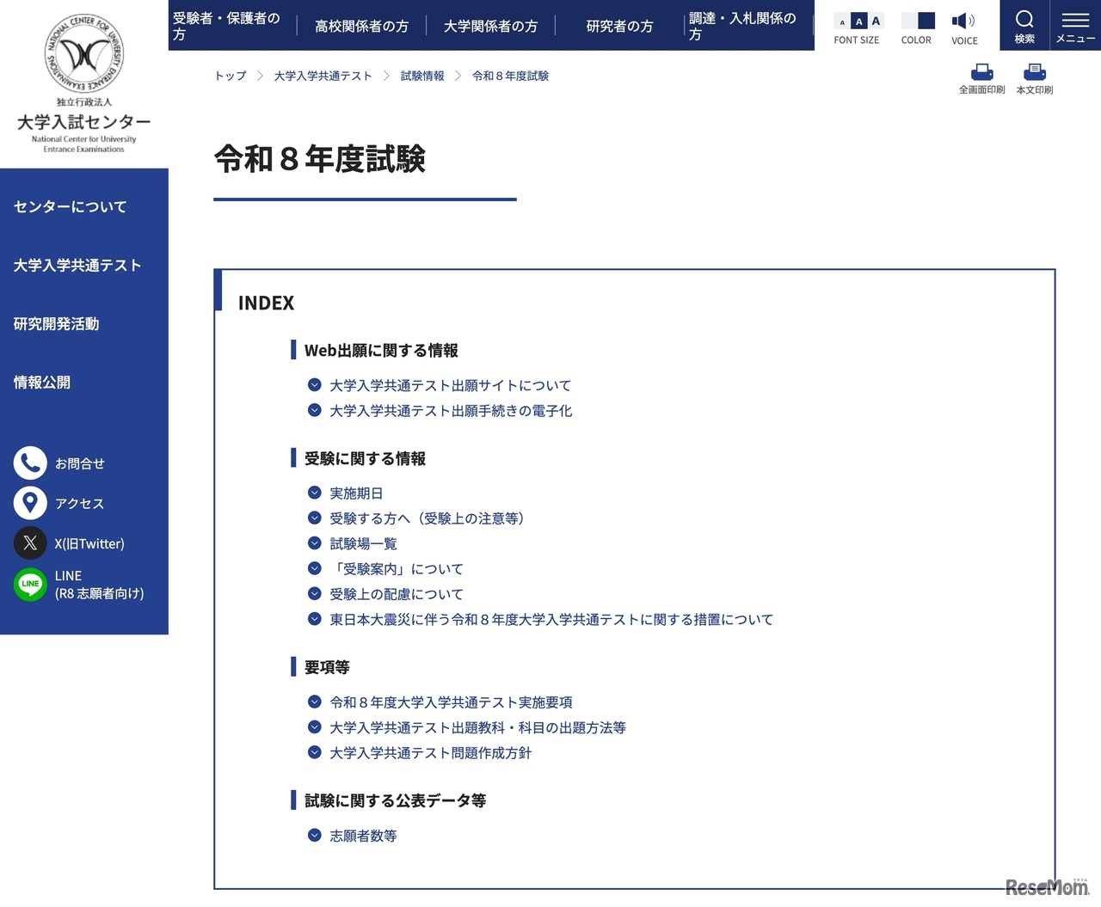Open the LINE icon for R8志願者向け
The image size is (1101, 907).
point(30,585)
